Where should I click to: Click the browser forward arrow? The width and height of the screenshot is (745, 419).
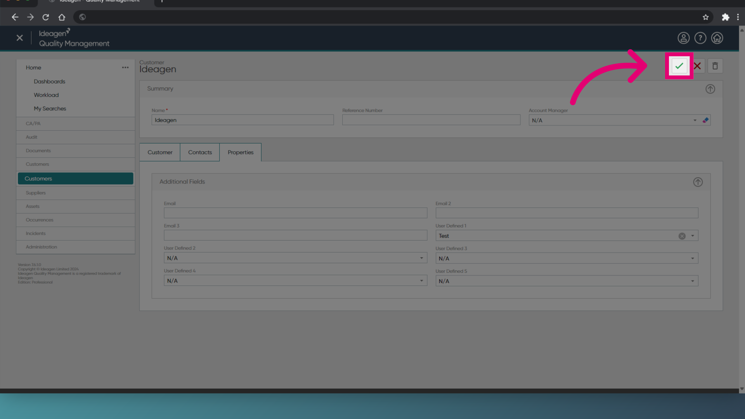click(x=30, y=17)
